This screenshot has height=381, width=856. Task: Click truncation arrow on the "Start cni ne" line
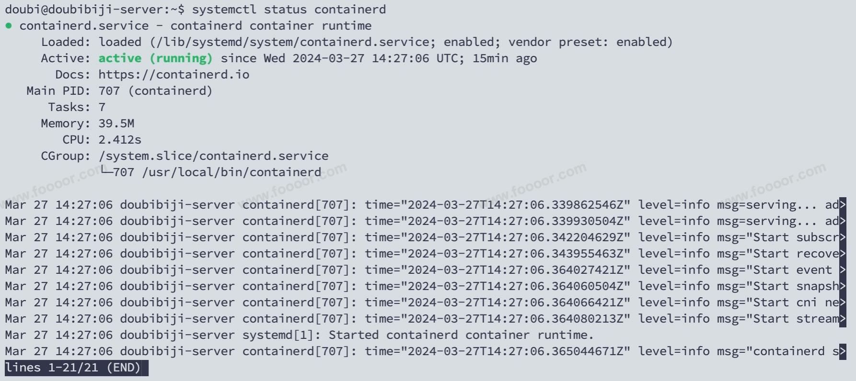[843, 303]
